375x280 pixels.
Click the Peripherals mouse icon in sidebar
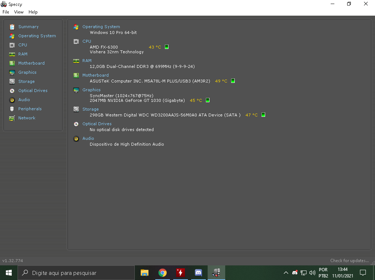point(12,109)
